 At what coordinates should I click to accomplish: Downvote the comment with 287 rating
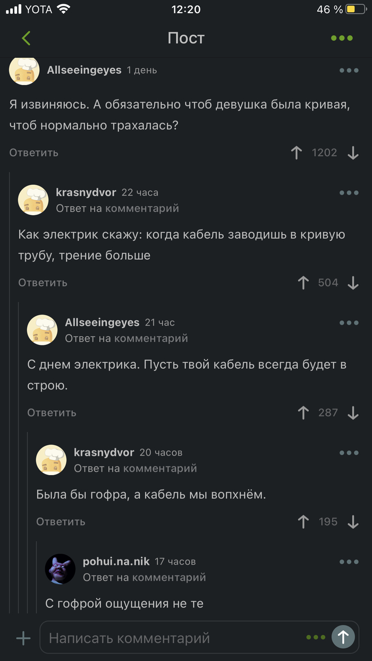point(353,412)
